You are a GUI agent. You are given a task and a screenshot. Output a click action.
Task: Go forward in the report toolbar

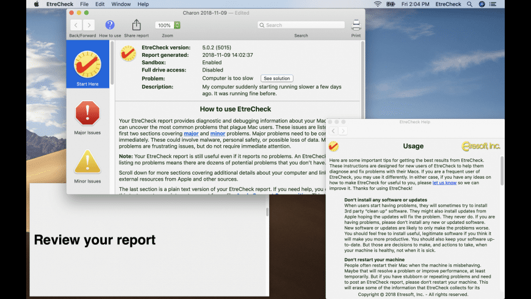88,25
